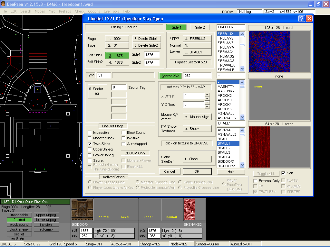Select BIGDOOR1 in the lower texture list

click(x=228, y=161)
